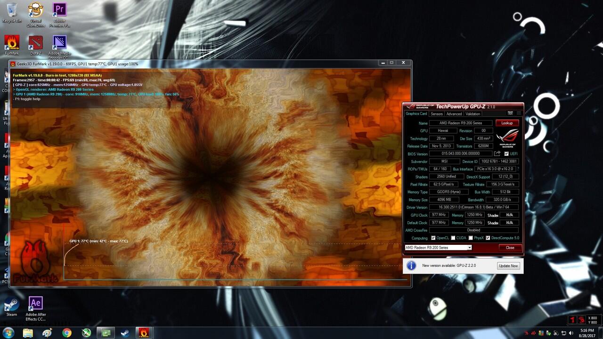Click the Windows Start button
The height and width of the screenshot is (339, 603).
[x=8, y=332]
